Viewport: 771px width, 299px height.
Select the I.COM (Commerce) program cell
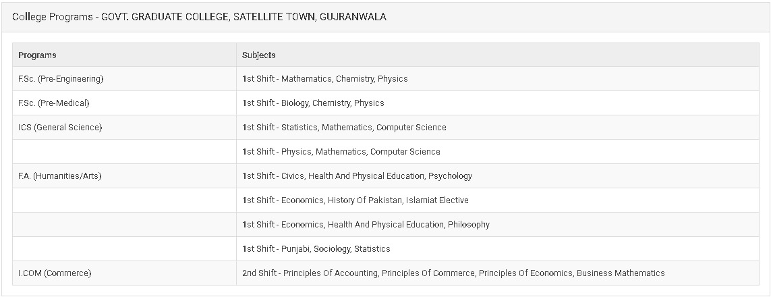tap(55, 273)
